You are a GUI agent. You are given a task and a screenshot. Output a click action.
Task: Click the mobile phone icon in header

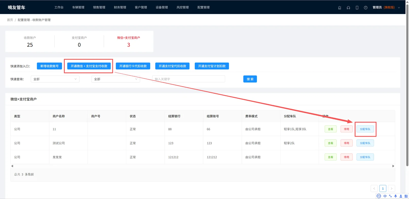[x=357, y=8]
